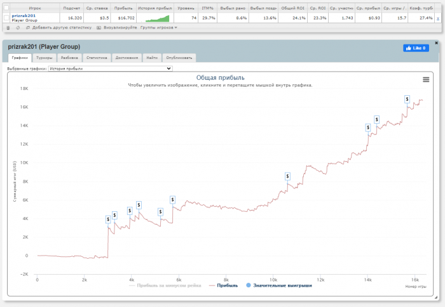This screenshot has width=445, height=307.
Task: Close the player group panel
Action: (436, 43)
